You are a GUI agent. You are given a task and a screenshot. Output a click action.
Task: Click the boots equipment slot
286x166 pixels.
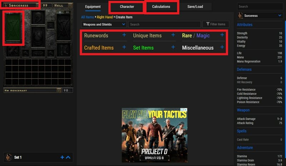pyautogui.click(x=64, y=52)
